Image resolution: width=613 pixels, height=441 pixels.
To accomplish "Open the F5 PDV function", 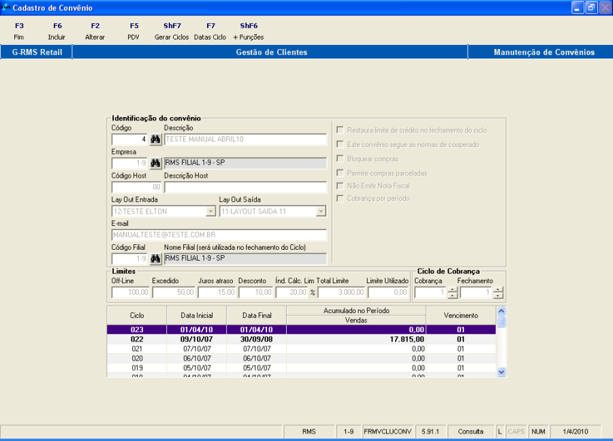I will click(x=133, y=31).
